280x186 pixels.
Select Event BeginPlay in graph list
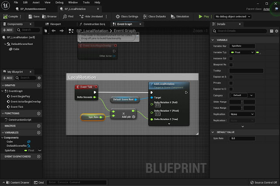coord(18,96)
